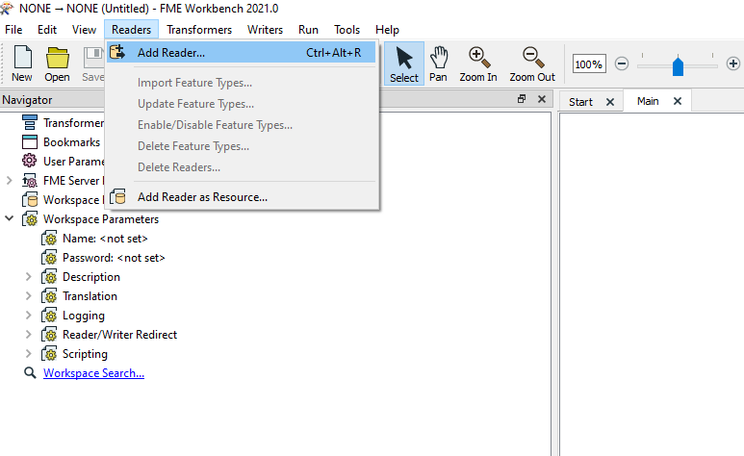Open the Run menu
The image size is (744, 456).
[x=308, y=30]
